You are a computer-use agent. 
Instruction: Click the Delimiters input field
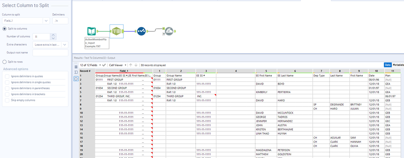click(60, 21)
